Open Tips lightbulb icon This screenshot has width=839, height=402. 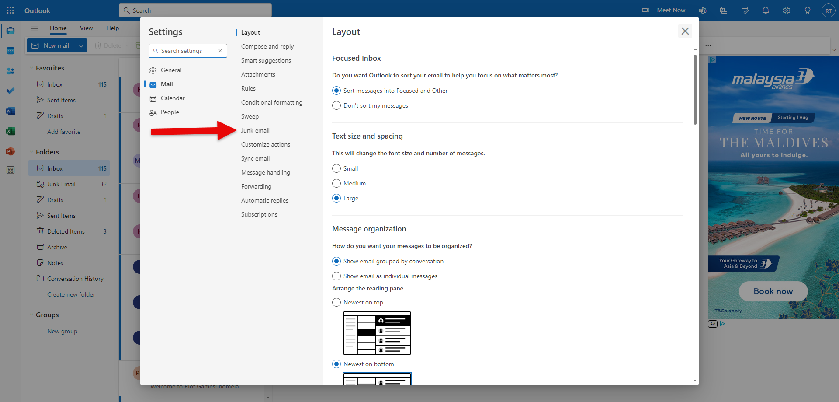pos(808,10)
